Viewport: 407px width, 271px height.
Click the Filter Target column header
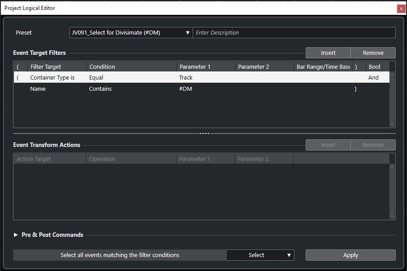click(x=57, y=67)
